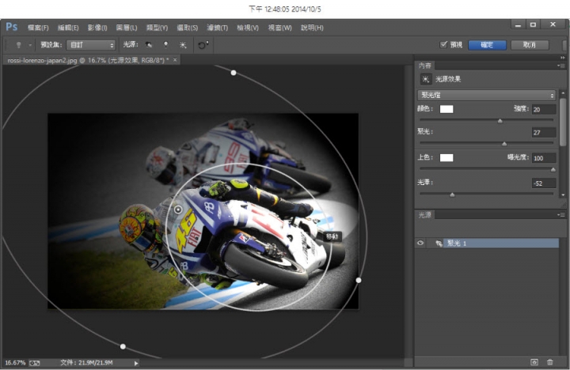
Task: Click the trash icon to delete the light
Action: 550,362
